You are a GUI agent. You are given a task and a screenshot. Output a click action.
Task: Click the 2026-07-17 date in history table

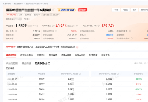12,79
